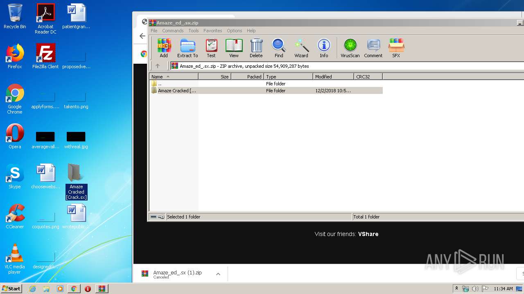This screenshot has width=524, height=294.
Task: Open the Commands menu
Action: point(173,31)
